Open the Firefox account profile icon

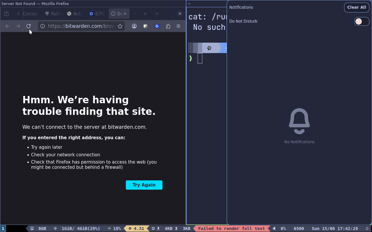134,26
